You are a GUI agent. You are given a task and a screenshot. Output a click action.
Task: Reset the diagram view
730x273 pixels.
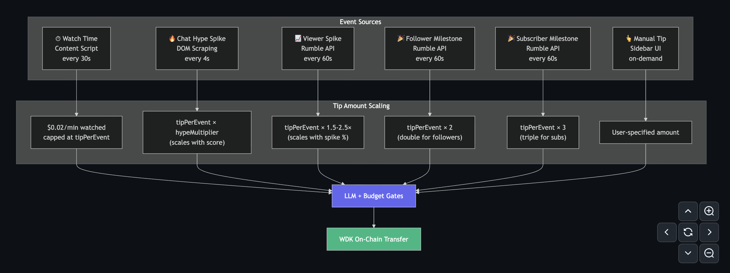click(688, 232)
